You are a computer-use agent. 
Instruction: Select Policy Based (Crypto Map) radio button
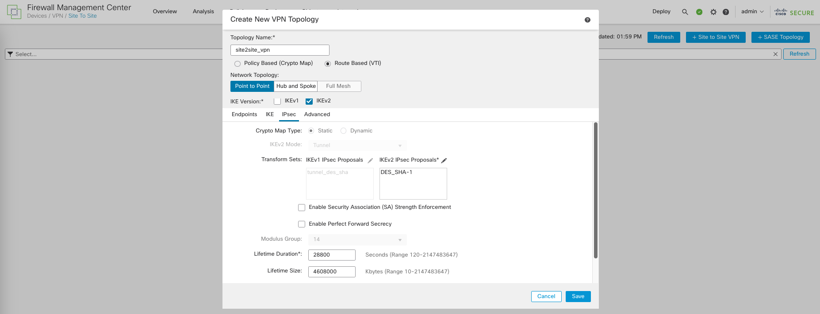(238, 64)
